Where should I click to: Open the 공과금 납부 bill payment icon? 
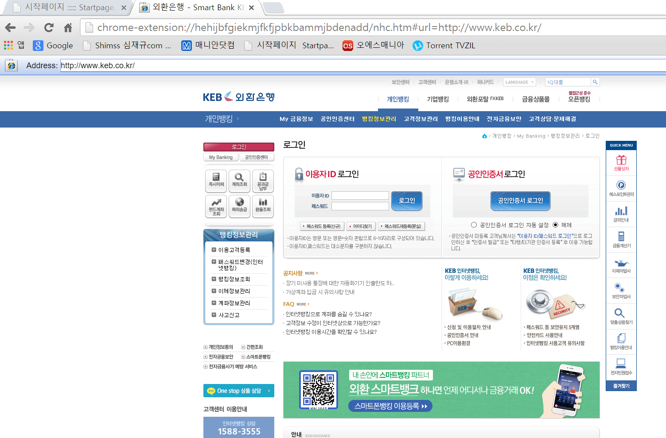tap(263, 181)
